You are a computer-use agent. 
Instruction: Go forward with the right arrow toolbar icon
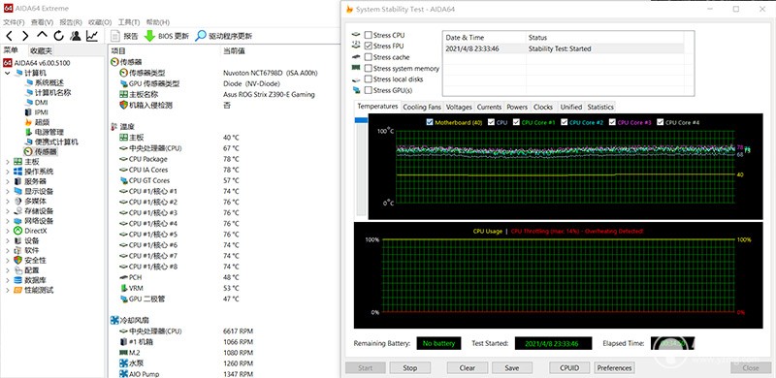pyautogui.click(x=25, y=36)
